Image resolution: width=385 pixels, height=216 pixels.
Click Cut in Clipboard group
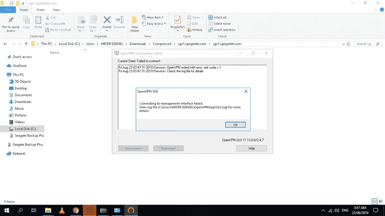pyautogui.click(x=51, y=18)
